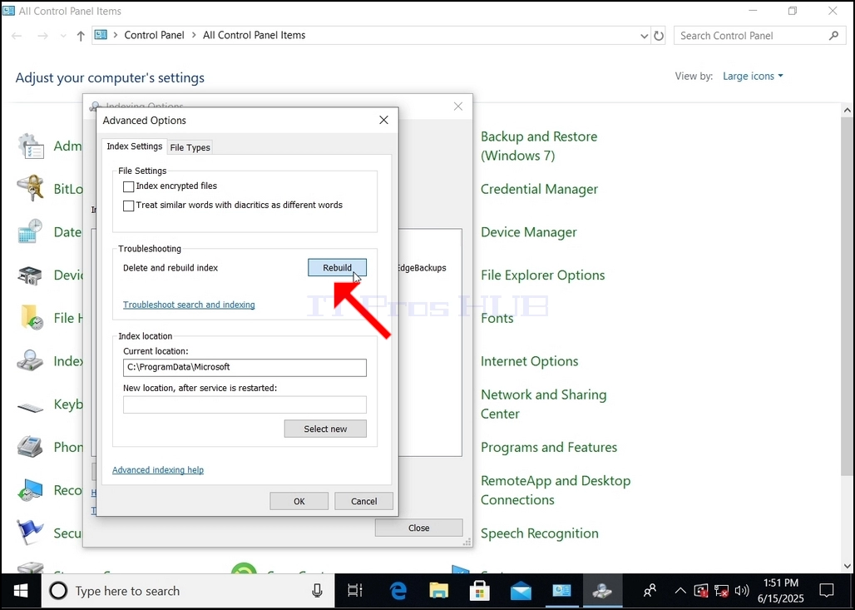Image resolution: width=855 pixels, height=610 pixels.
Task: Open File Explorer from the taskbar
Action: 439,591
